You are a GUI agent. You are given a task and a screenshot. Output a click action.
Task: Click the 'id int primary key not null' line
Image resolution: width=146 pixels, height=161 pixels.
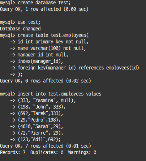pos(53,42)
